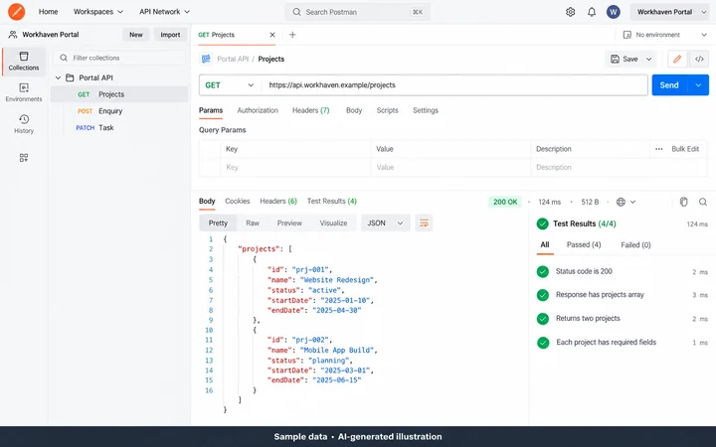Open the settings gear icon

571,12
